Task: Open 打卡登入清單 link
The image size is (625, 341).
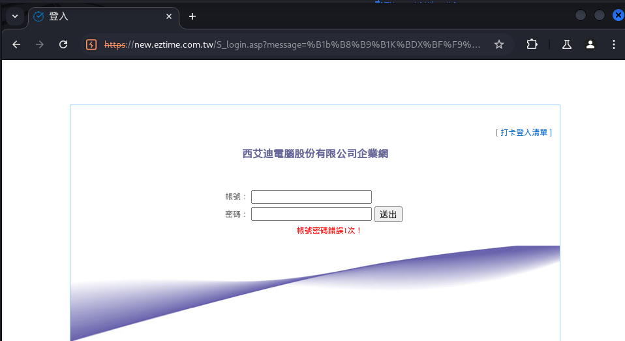Action: [x=524, y=133]
